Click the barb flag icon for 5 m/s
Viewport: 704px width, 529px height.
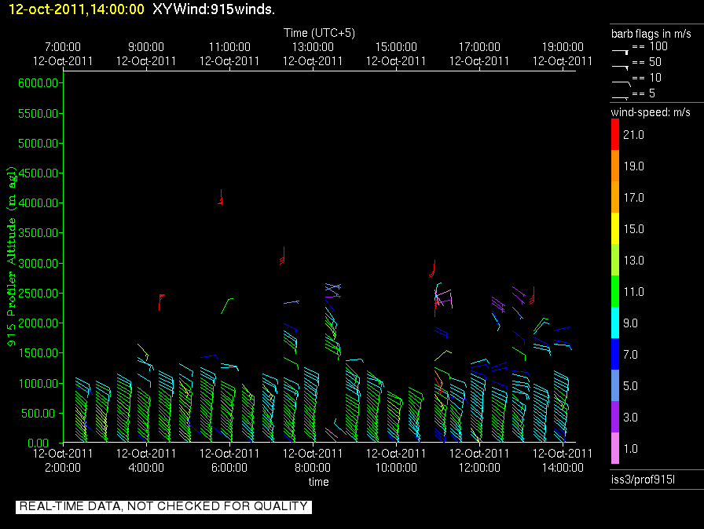point(621,98)
